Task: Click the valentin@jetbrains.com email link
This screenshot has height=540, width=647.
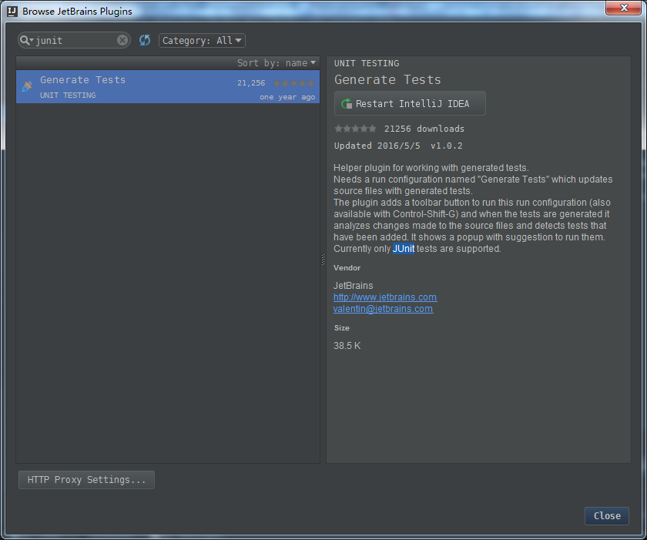Action: [x=384, y=309]
